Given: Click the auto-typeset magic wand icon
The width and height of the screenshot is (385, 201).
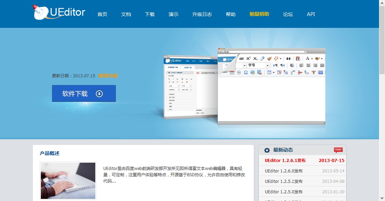Looking at the screenshot, I should tap(276, 59).
